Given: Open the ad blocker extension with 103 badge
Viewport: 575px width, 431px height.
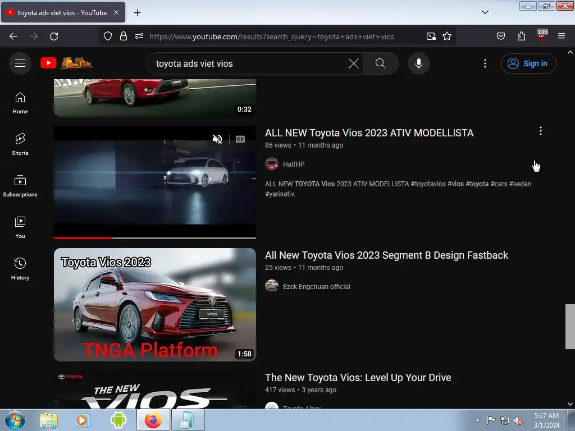Looking at the screenshot, I should pyautogui.click(x=541, y=35).
